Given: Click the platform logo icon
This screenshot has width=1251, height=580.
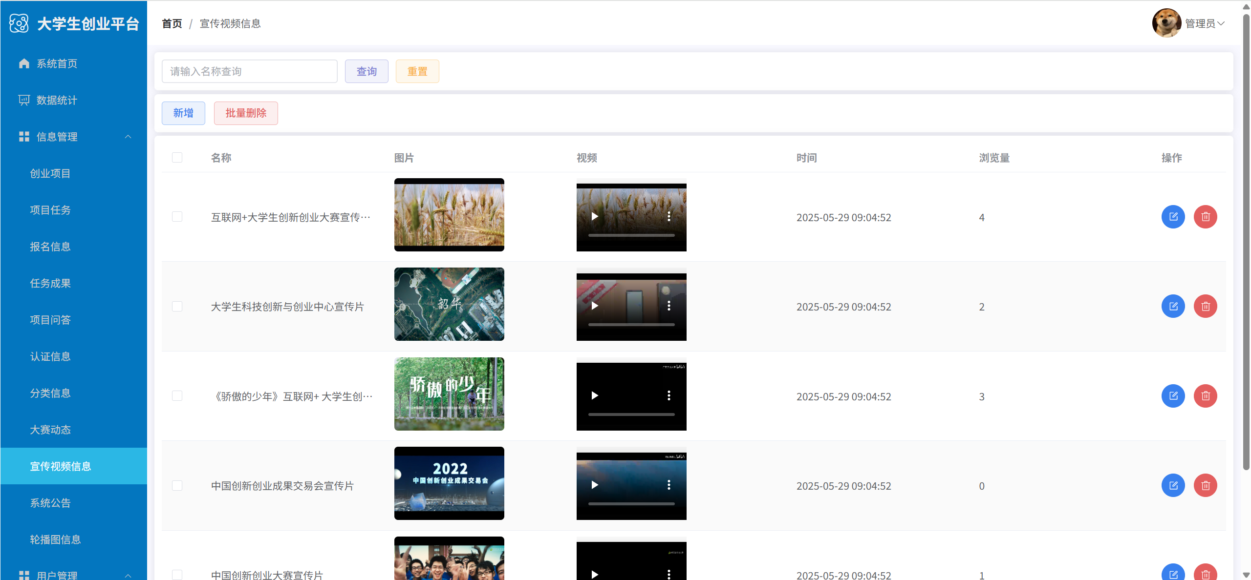Looking at the screenshot, I should (x=19, y=23).
